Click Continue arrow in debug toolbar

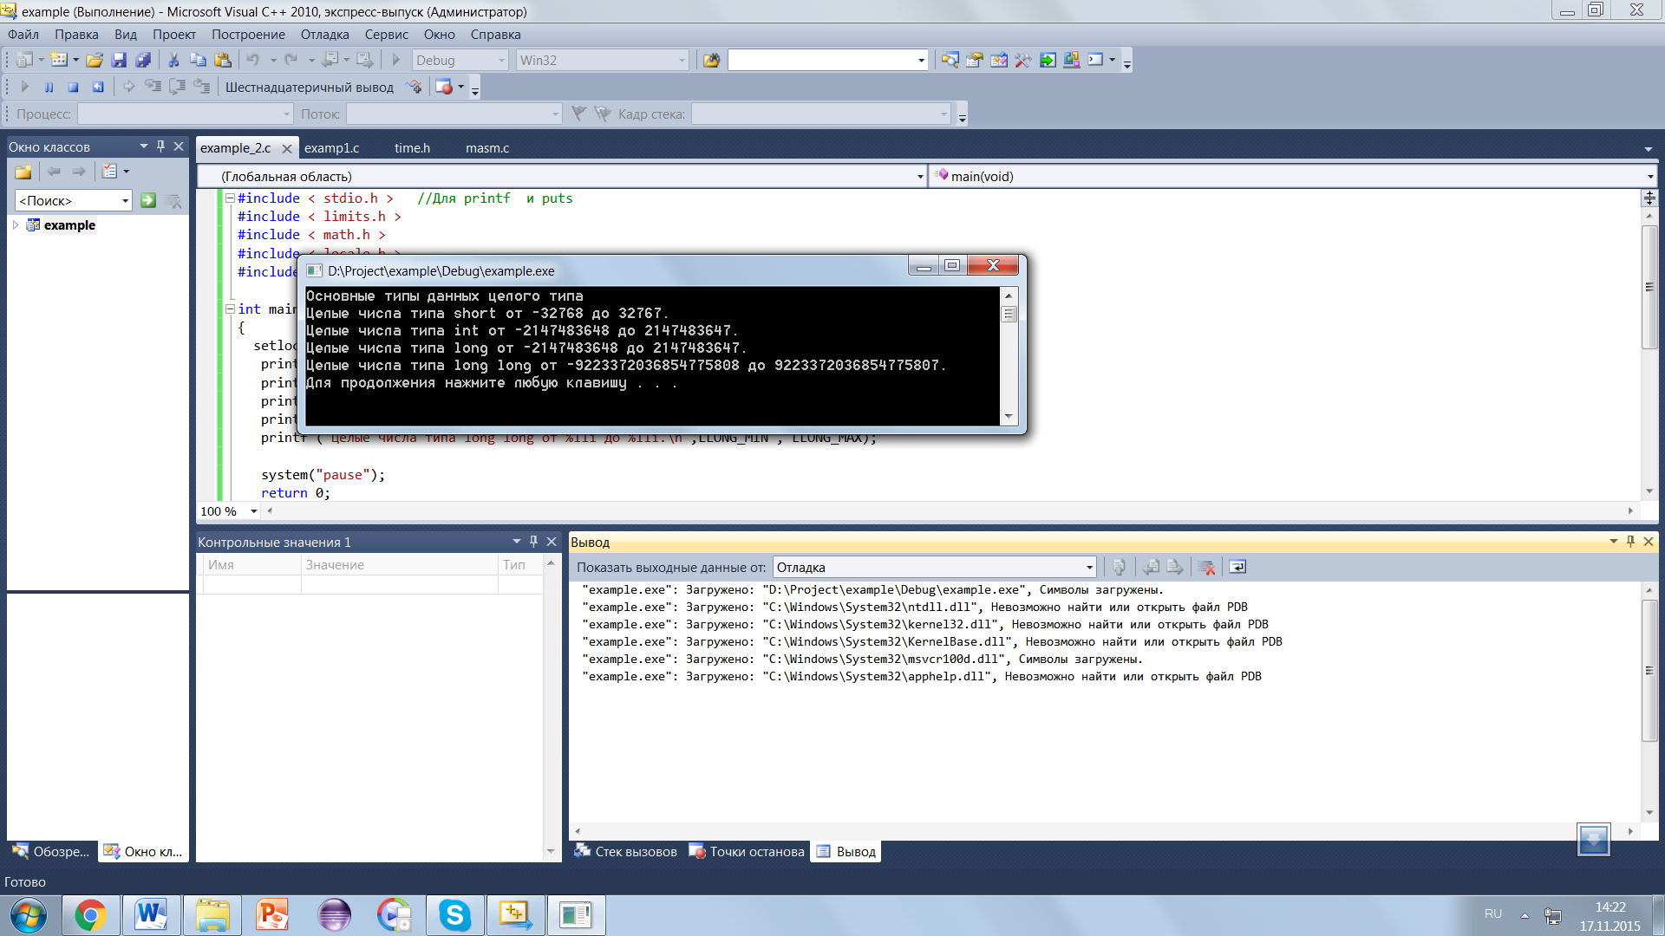(x=25, y=87)
